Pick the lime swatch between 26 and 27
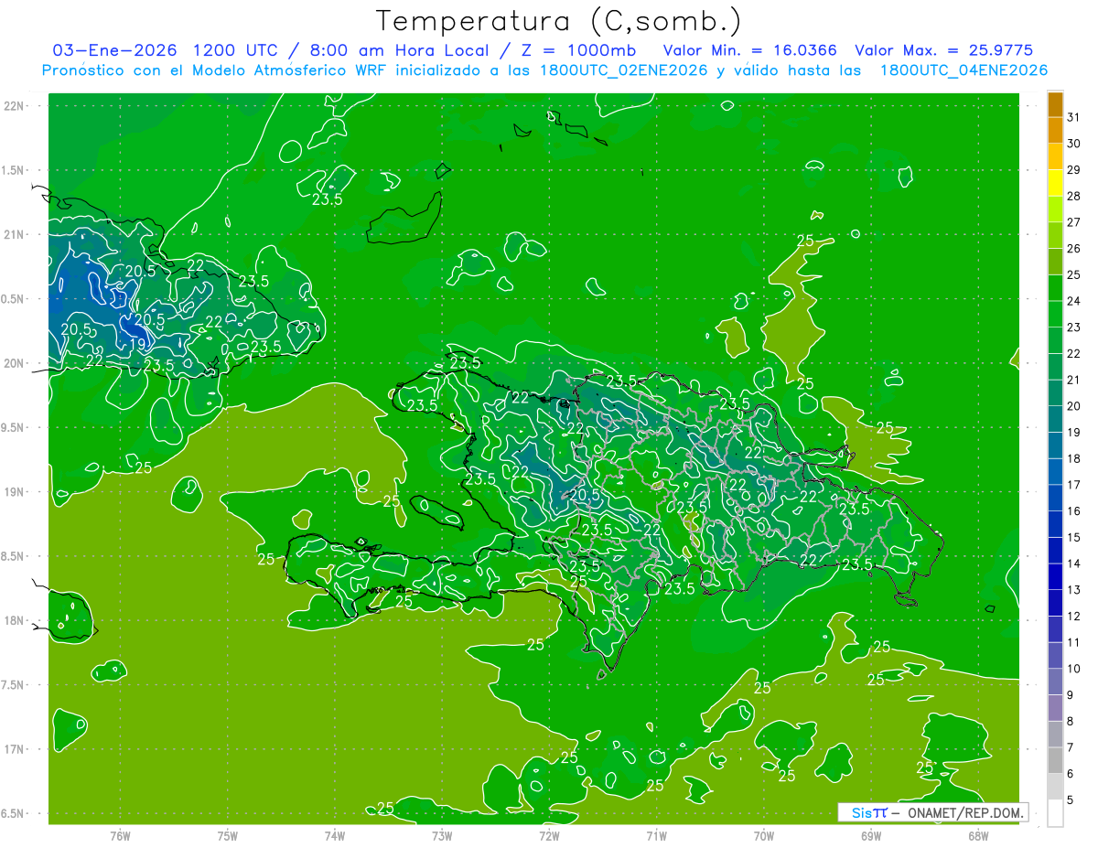1098x848 pixels. click(1055, 235)
